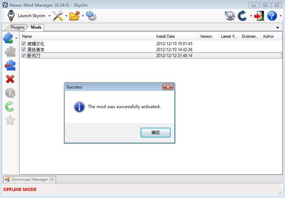
Task: Click the red arrow door logout icon
Action: click(x=259, y=16)
